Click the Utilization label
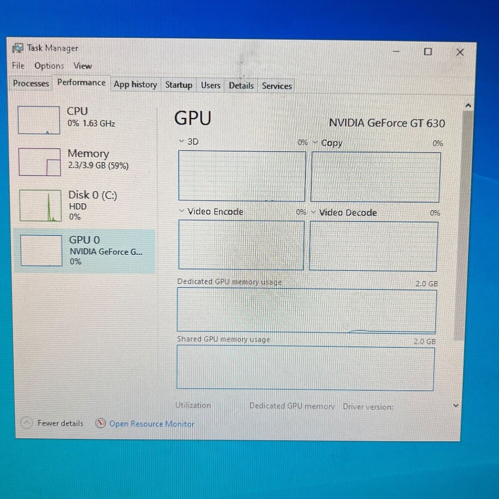499x499 pixels. coord(193,405)
